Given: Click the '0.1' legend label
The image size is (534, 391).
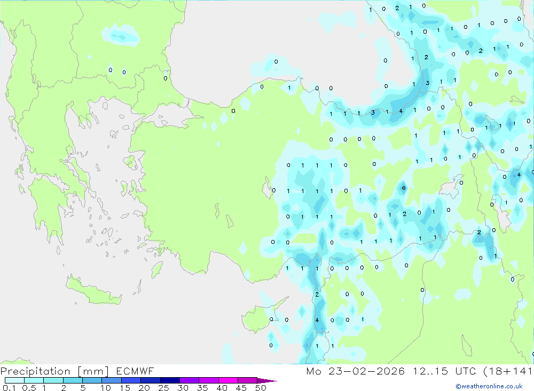Looking at the screenshot, I should tap(9, 388).
